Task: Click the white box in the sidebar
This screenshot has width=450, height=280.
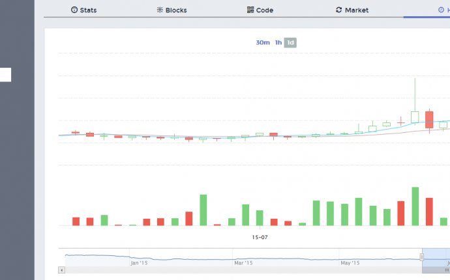Action: [x=5, y=75]
